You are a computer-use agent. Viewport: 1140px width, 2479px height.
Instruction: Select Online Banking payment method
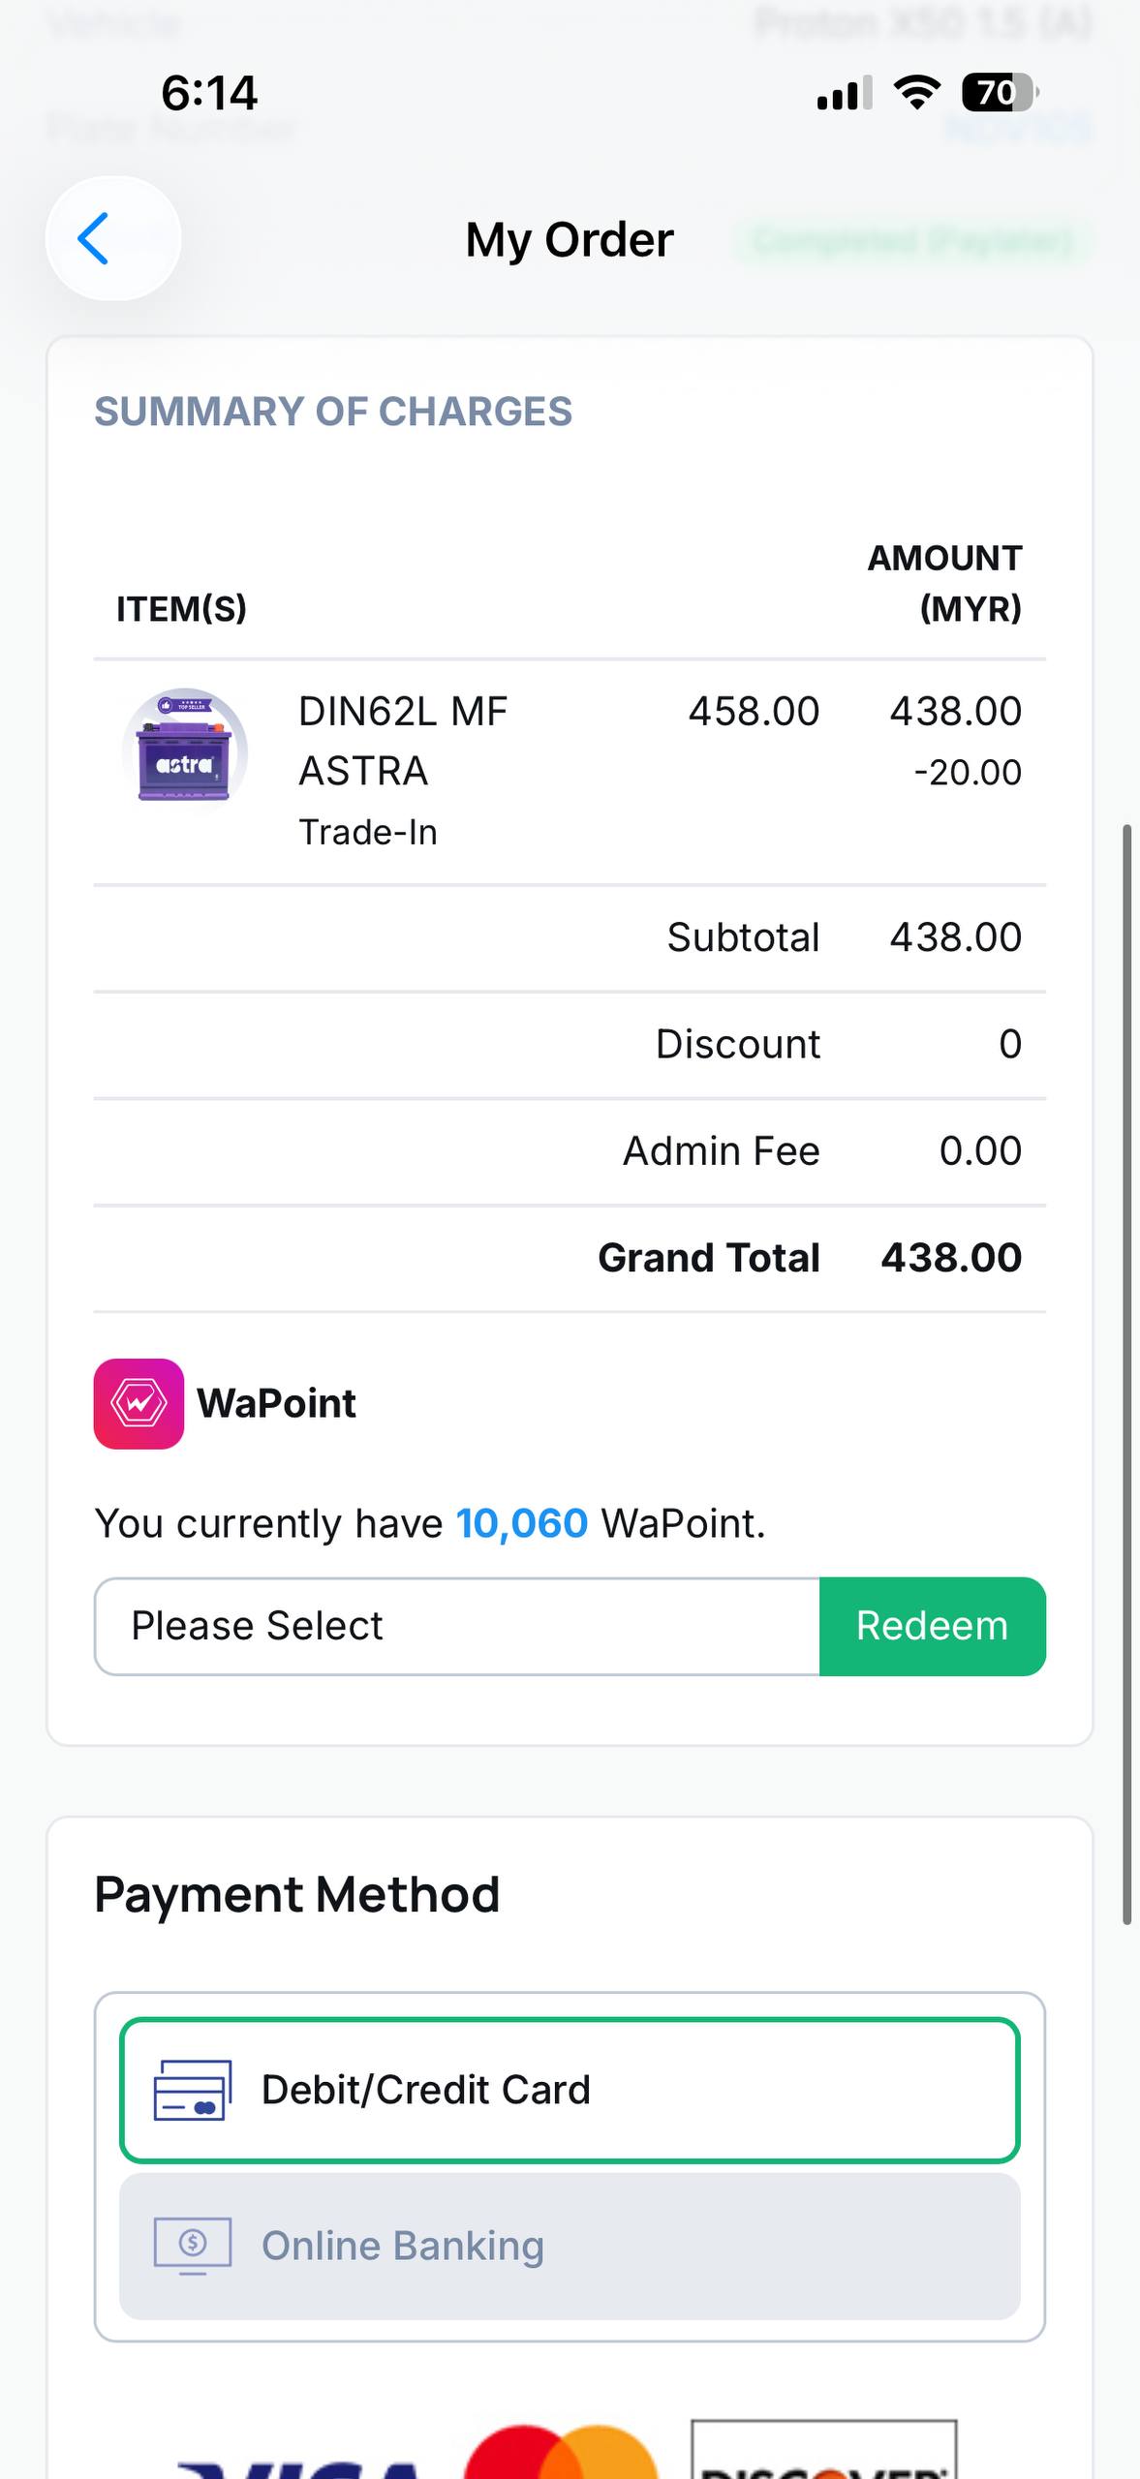tap(570, 2246)
